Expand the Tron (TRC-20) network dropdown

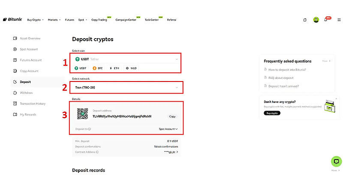tap(126, 87)
